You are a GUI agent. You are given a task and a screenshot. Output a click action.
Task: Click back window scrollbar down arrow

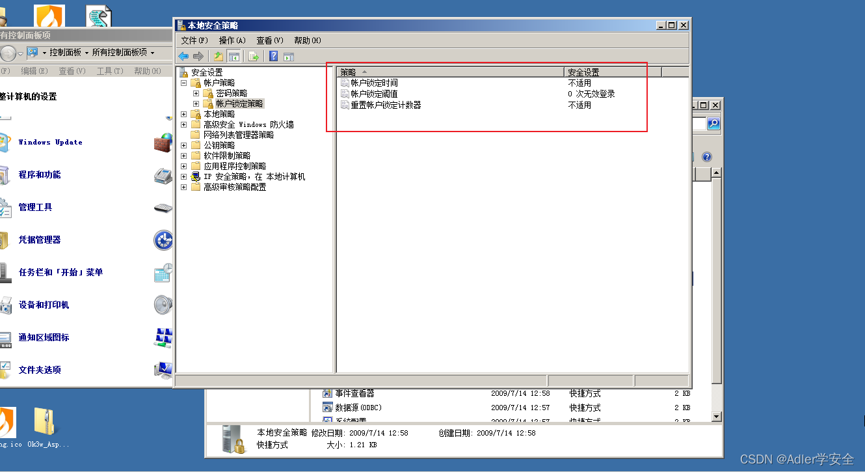tap(717, 416)
